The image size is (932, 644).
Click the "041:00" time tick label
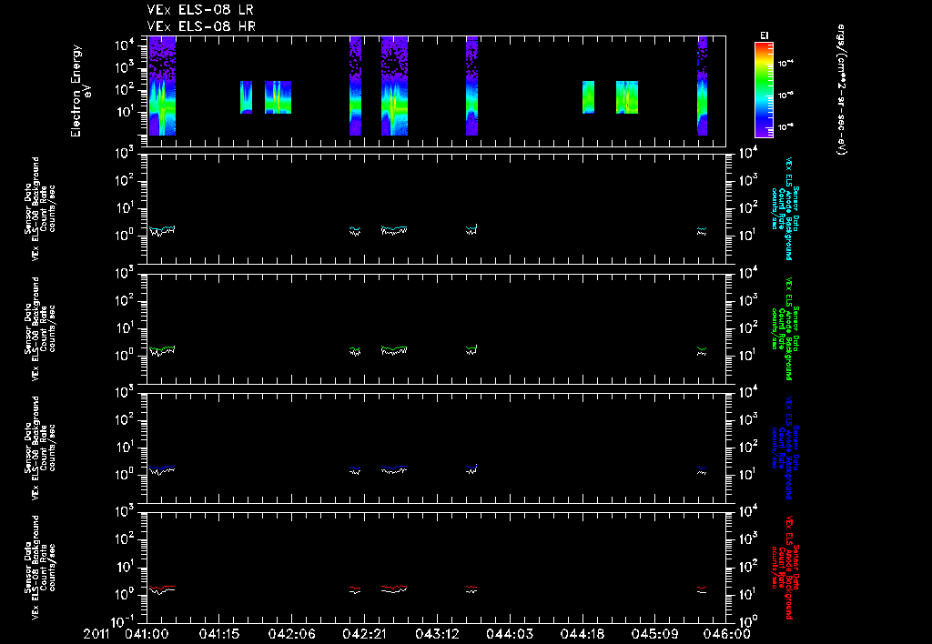(x=147, y=635)
